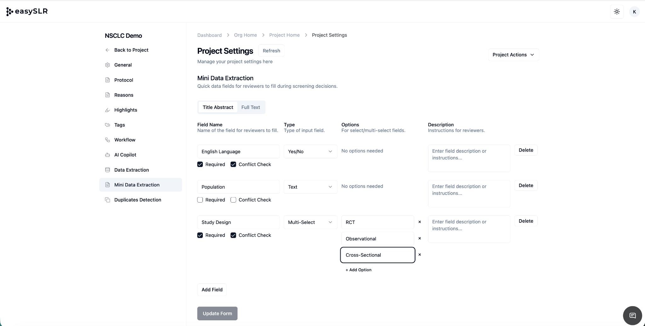Click the + Add Option link
The width and height of the screenshot is (645, 326).
point(358,270)
